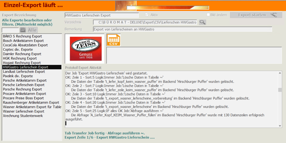Click the directory search magnifier icon

(202, 22)
